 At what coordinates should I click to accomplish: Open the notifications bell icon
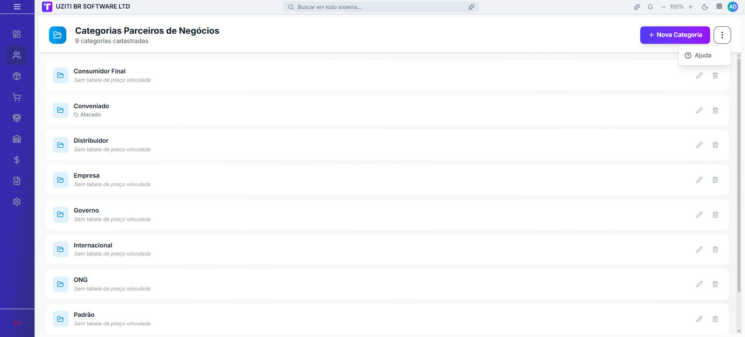coord(650,7)
